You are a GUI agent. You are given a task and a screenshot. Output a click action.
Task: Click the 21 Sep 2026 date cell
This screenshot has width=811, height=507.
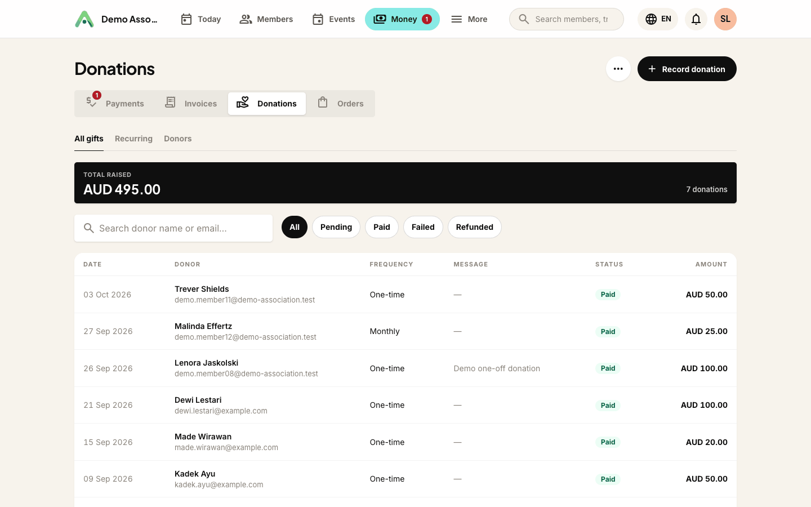[x=108, y=405]
